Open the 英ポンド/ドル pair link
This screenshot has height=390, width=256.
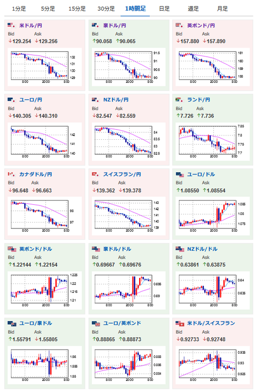[x=36, y=249]
